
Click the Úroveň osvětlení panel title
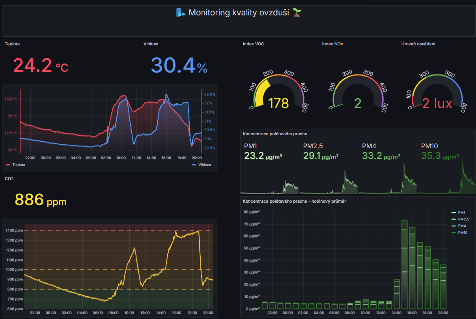coord(418,44)
